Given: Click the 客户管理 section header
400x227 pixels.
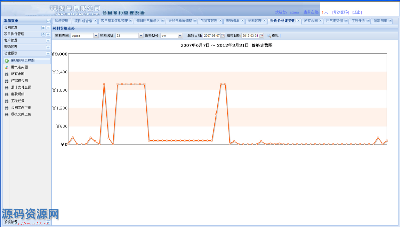Looking at the screenshot, I should pos(27,41).
